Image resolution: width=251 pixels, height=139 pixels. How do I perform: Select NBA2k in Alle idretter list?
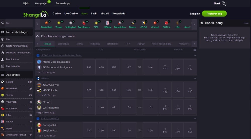pyautogui.click(x=16, y=122)
